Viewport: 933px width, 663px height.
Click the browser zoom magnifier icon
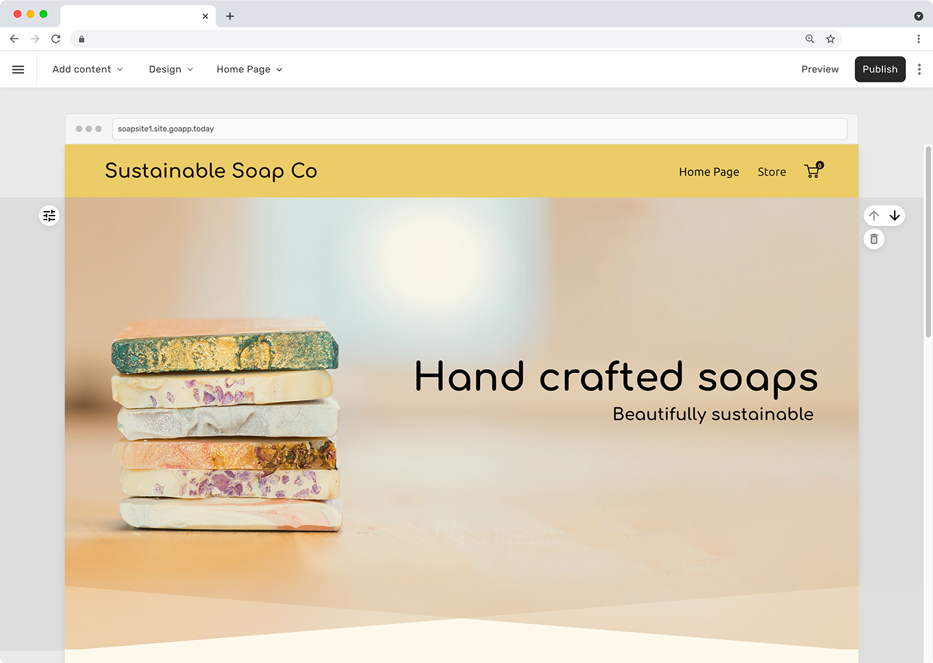tap(810, 39)
